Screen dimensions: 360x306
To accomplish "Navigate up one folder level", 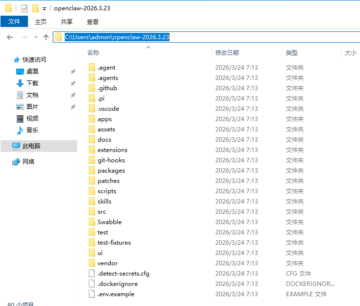I will 46,37.
